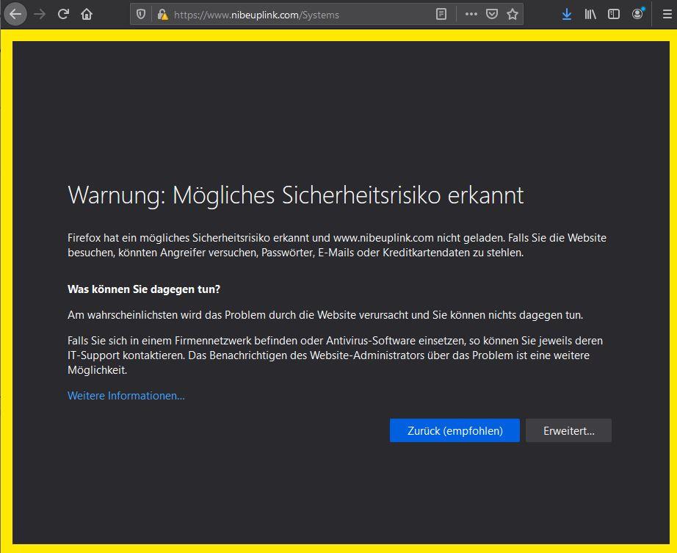The height and width of the screenshot is (553, 677).
Task: Open the hamburger application menu
Action: click(667, 14)
